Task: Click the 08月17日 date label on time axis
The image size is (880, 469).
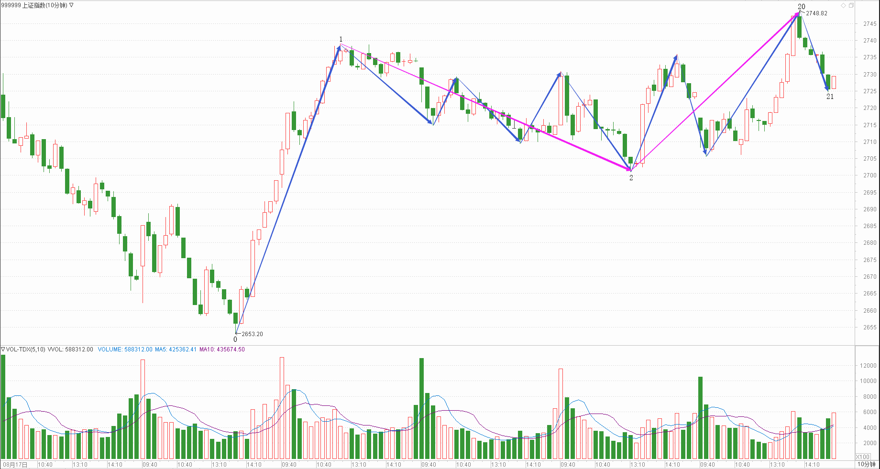Action: tap(15, 465)
